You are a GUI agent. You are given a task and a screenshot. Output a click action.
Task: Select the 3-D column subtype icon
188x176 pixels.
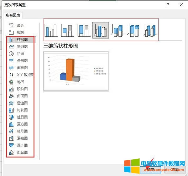150,30
